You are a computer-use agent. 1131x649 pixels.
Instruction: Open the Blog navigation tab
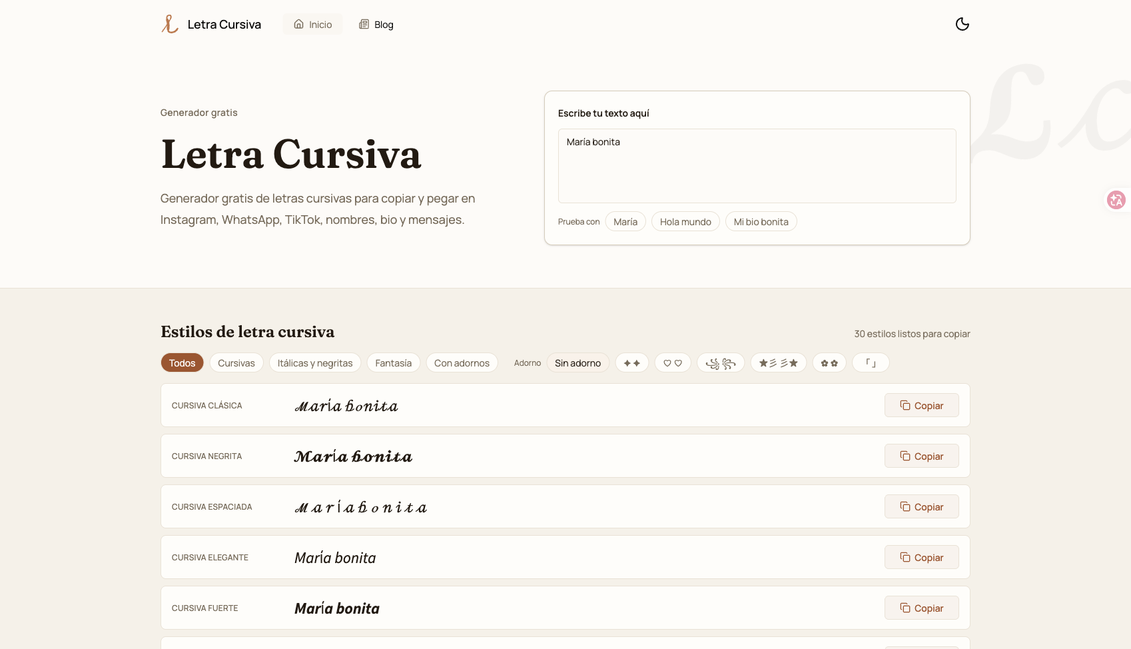(376, 25)
